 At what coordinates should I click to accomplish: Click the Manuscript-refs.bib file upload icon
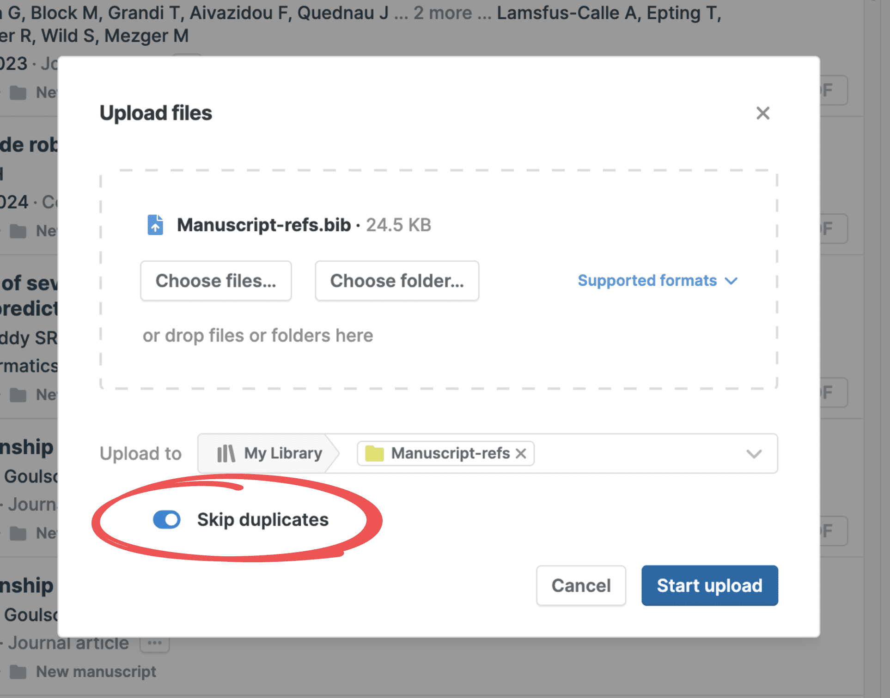pos(155,225)
